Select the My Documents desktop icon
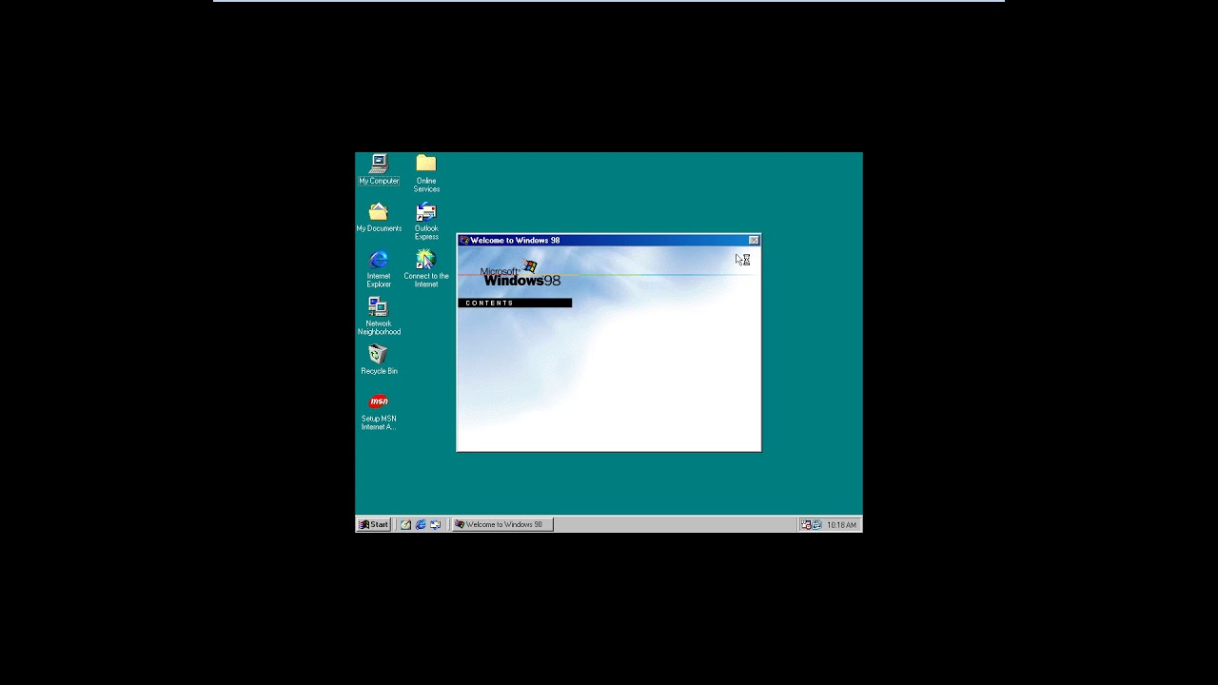Image resolution: width=1218 pixels, height=685 pixels. (379, 217)
